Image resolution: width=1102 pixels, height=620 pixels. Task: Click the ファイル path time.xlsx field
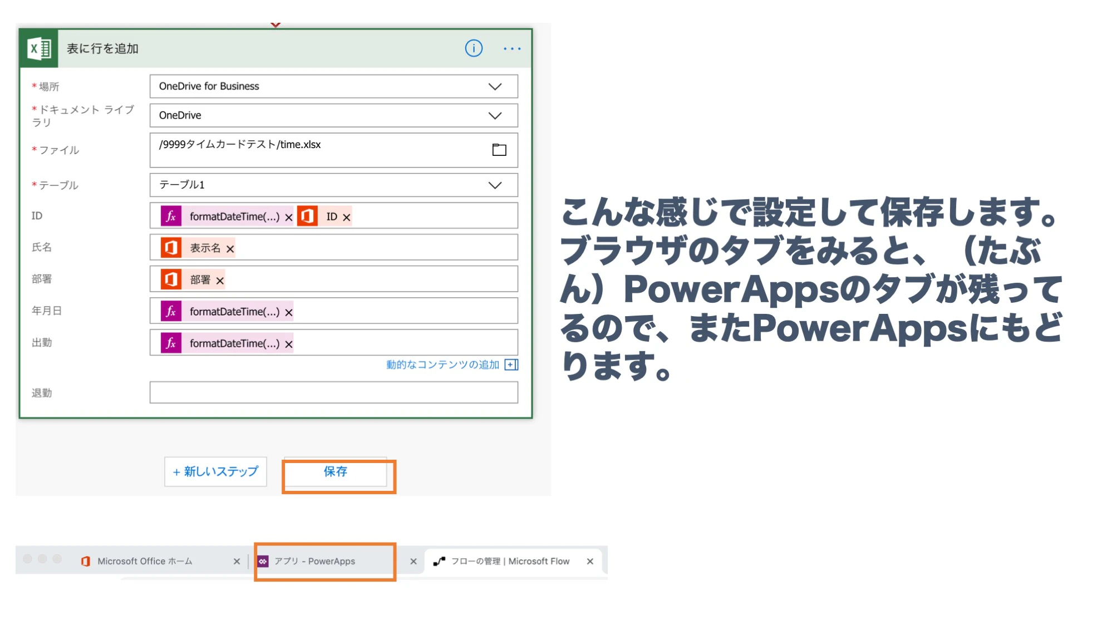coord(333,150)
